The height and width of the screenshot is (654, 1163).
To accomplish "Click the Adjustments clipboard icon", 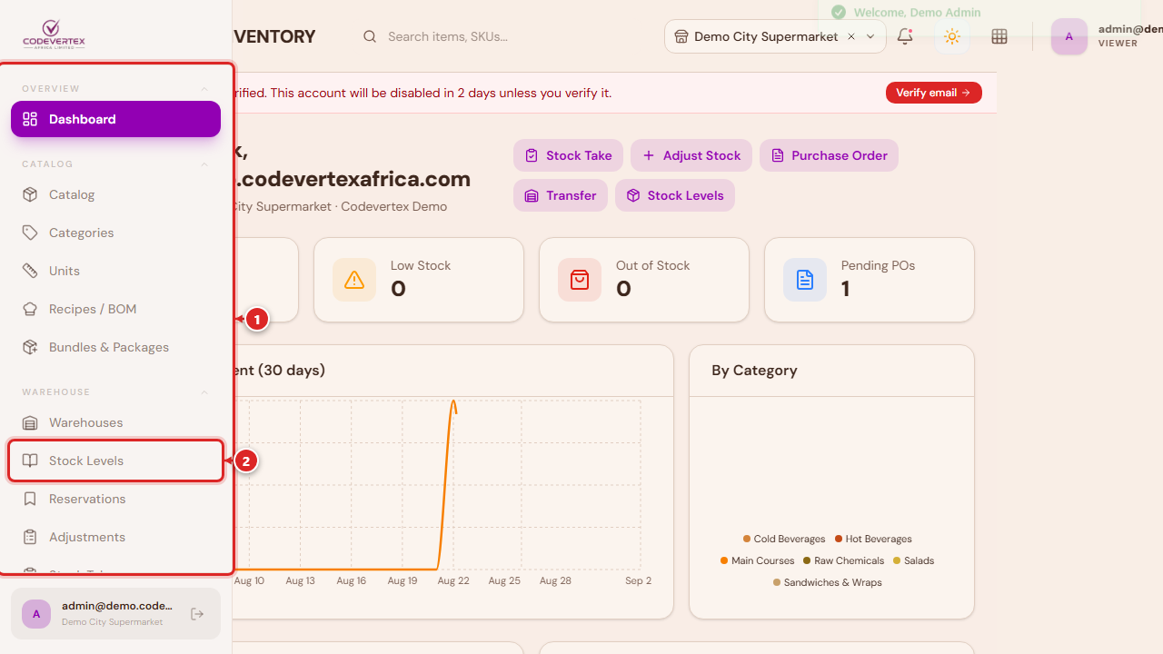I will 30,537.
